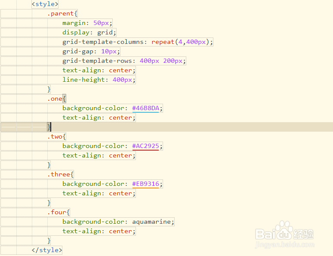Click closing brace of .four rule
The width and height of the screenshot is (333, 256).
[x=49, y=241]
